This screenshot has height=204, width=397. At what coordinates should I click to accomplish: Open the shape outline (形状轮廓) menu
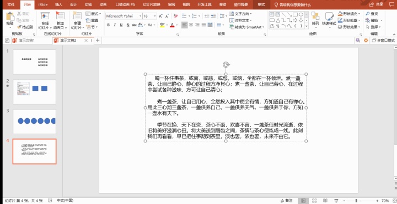349,20
